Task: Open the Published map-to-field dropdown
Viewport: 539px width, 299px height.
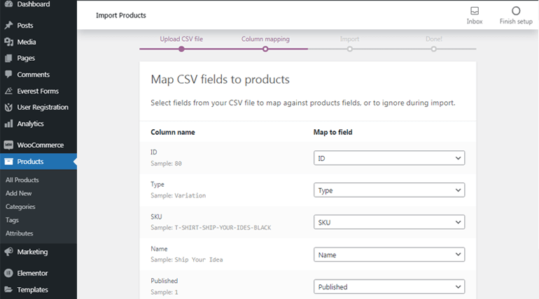Action: pos(389,286)
